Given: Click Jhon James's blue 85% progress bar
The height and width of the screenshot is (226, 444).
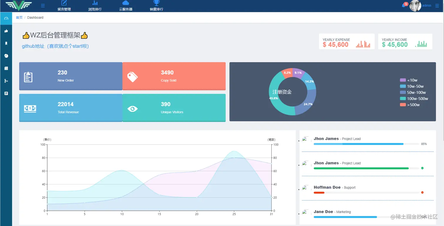Looking at the screenshot, I should (x=359, y=144).
